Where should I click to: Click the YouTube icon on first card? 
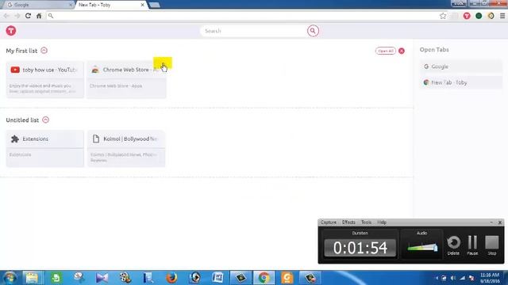coord(15,70)
